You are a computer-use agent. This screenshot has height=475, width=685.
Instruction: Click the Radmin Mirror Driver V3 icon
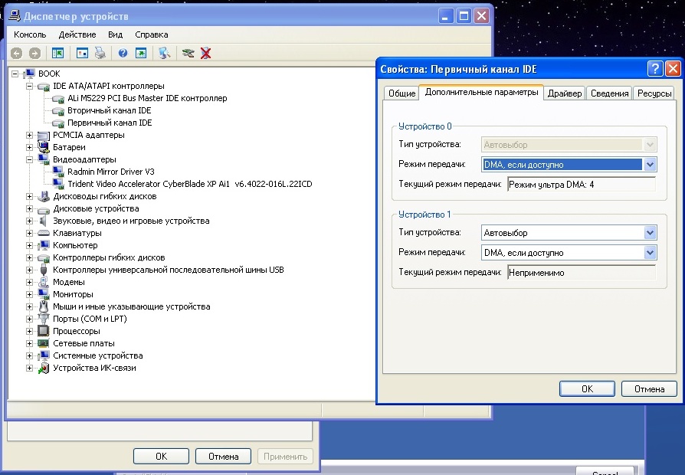tap(59, 172)
